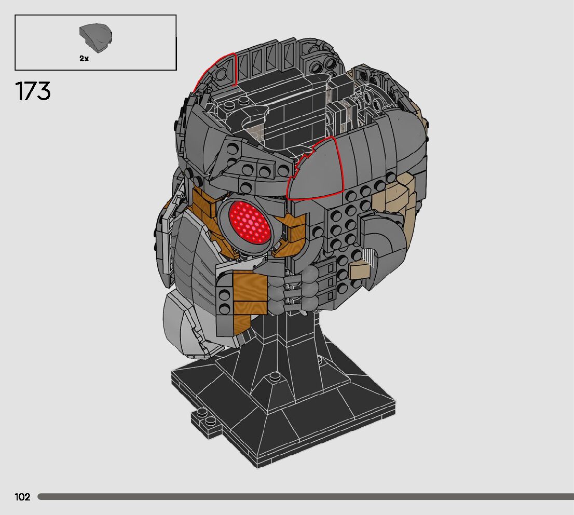Click the gray page progress bar

point(305,497)
